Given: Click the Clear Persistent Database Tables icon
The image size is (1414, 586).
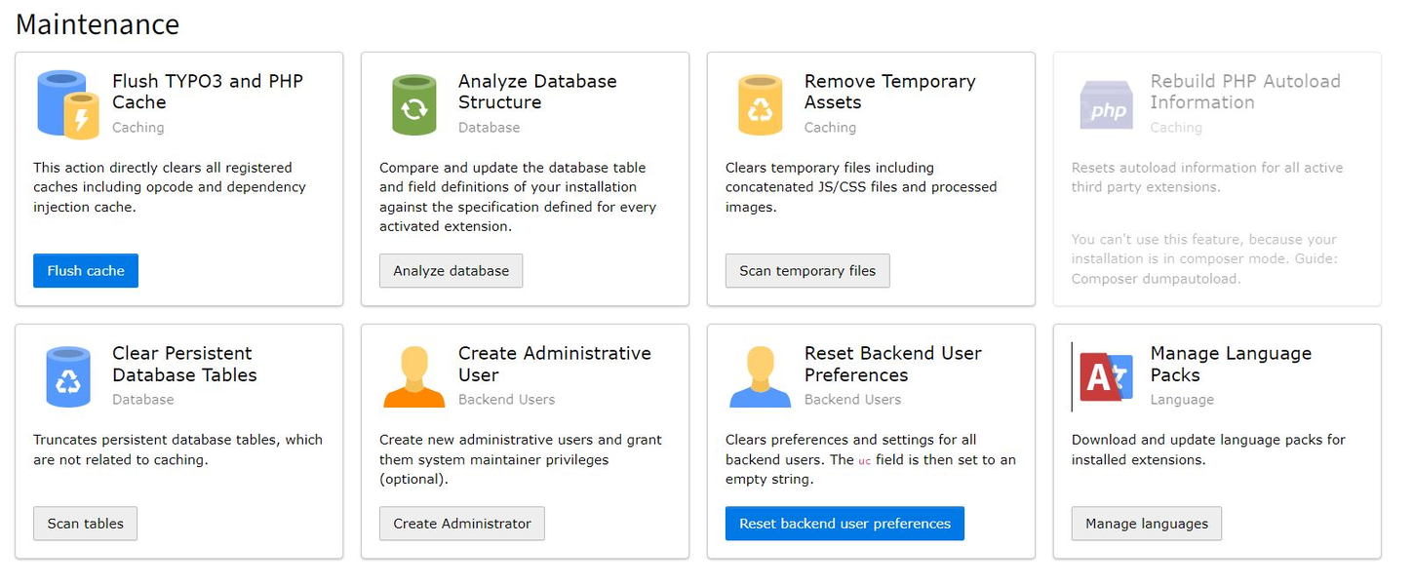Looking at the screenshot, I should click(66, 374).
